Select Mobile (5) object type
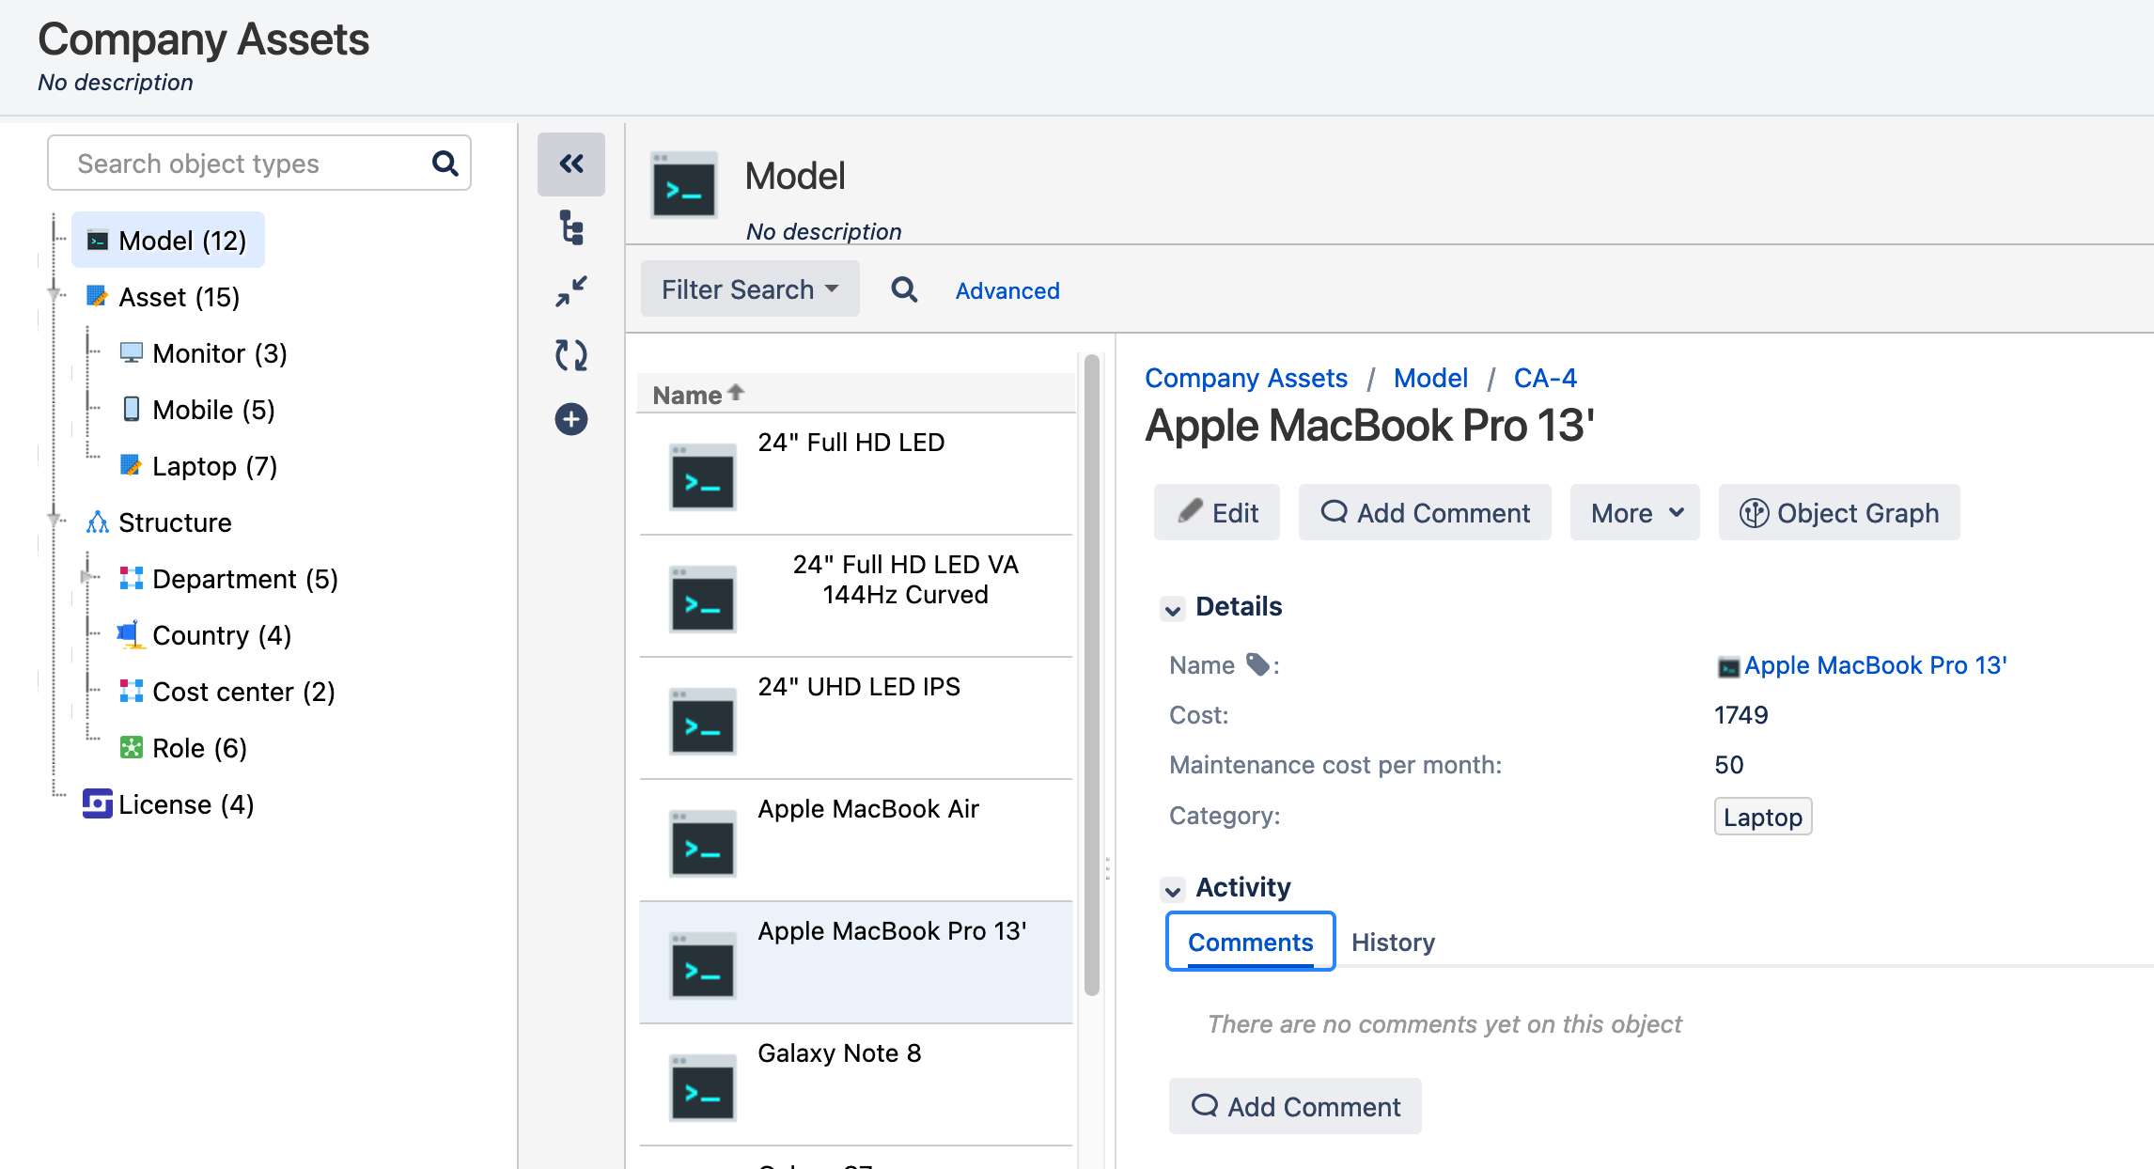Screen dimensions: 2154x1169 (214, 410)
